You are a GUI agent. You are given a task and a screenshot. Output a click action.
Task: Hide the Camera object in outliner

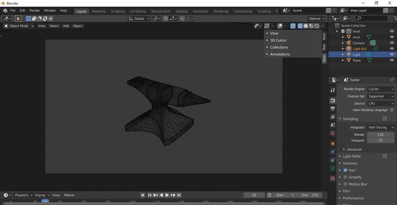[392, 43]
